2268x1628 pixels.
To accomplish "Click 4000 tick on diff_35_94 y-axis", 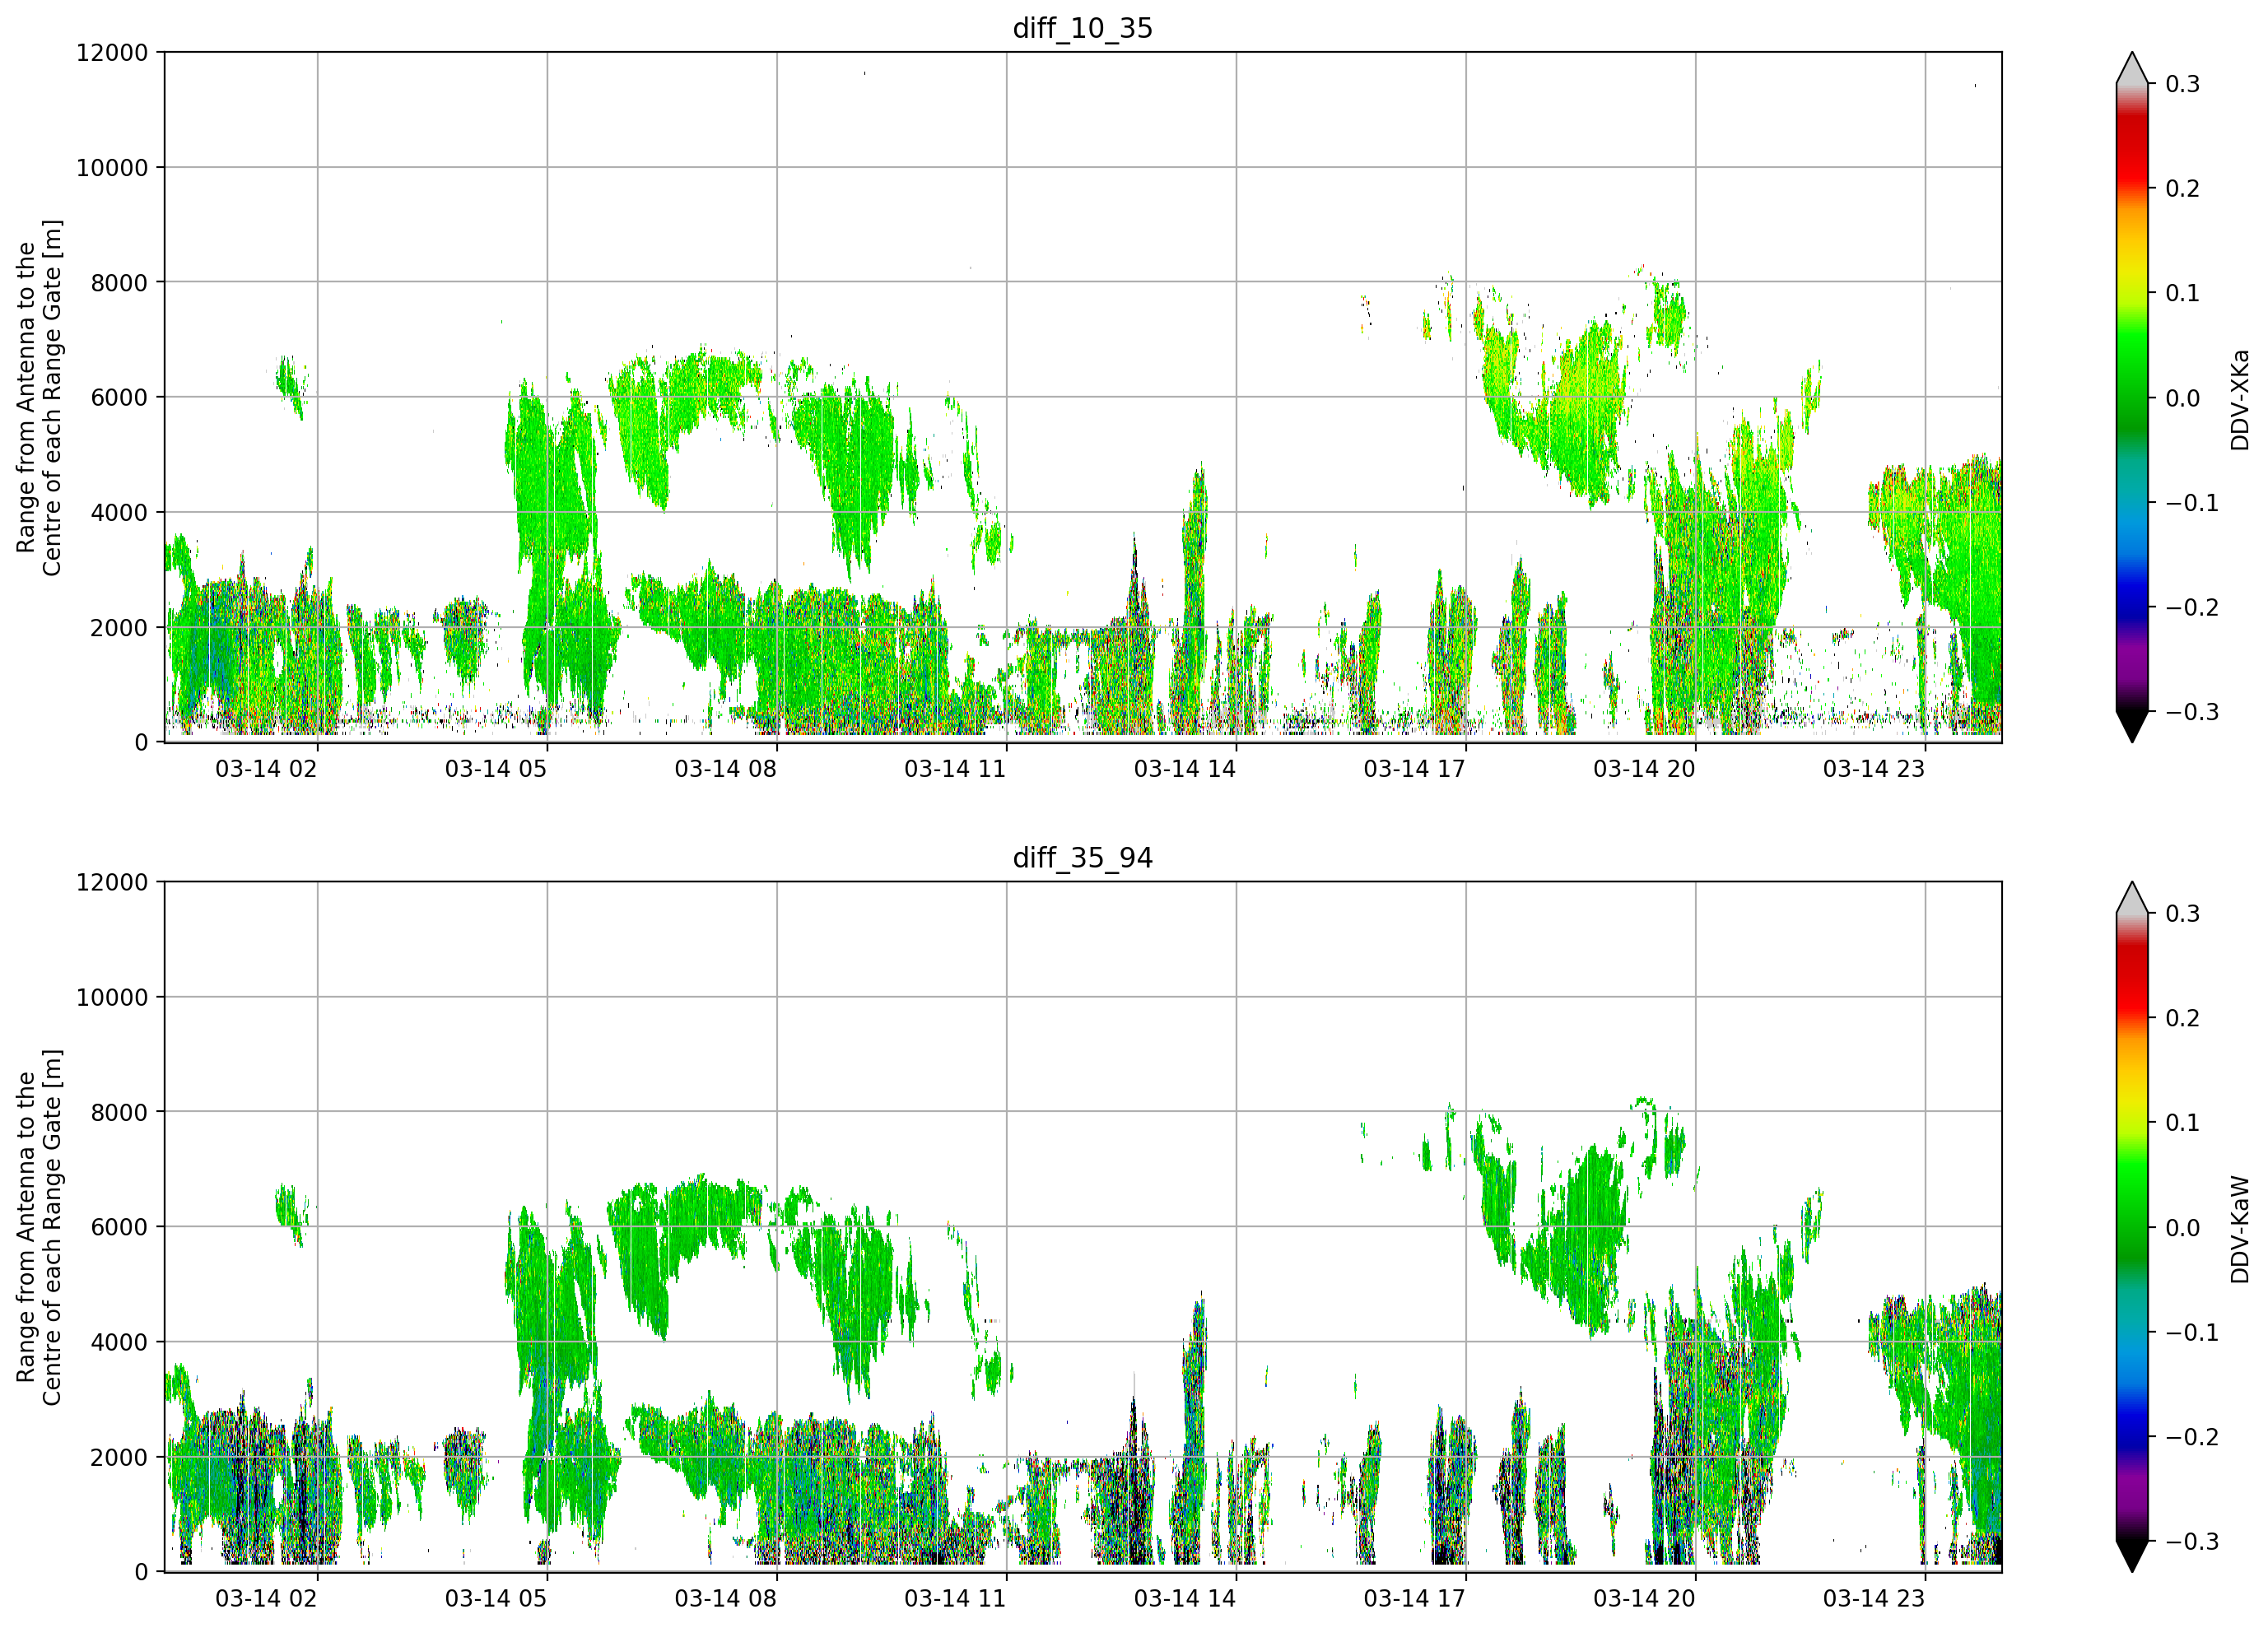I will 119,1343.
